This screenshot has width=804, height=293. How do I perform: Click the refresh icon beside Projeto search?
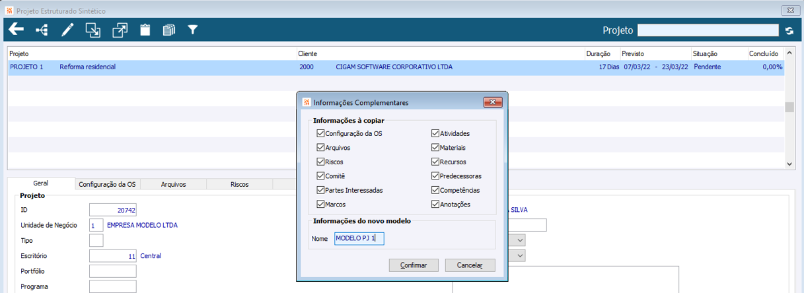tap(789, 30)
